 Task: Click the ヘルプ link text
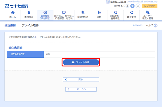(x=149, y=25)
